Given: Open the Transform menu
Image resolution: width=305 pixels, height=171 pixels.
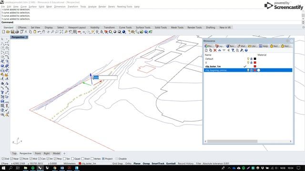Looking at the screenshot, I should pyautogui.click(x=73, y=7).
